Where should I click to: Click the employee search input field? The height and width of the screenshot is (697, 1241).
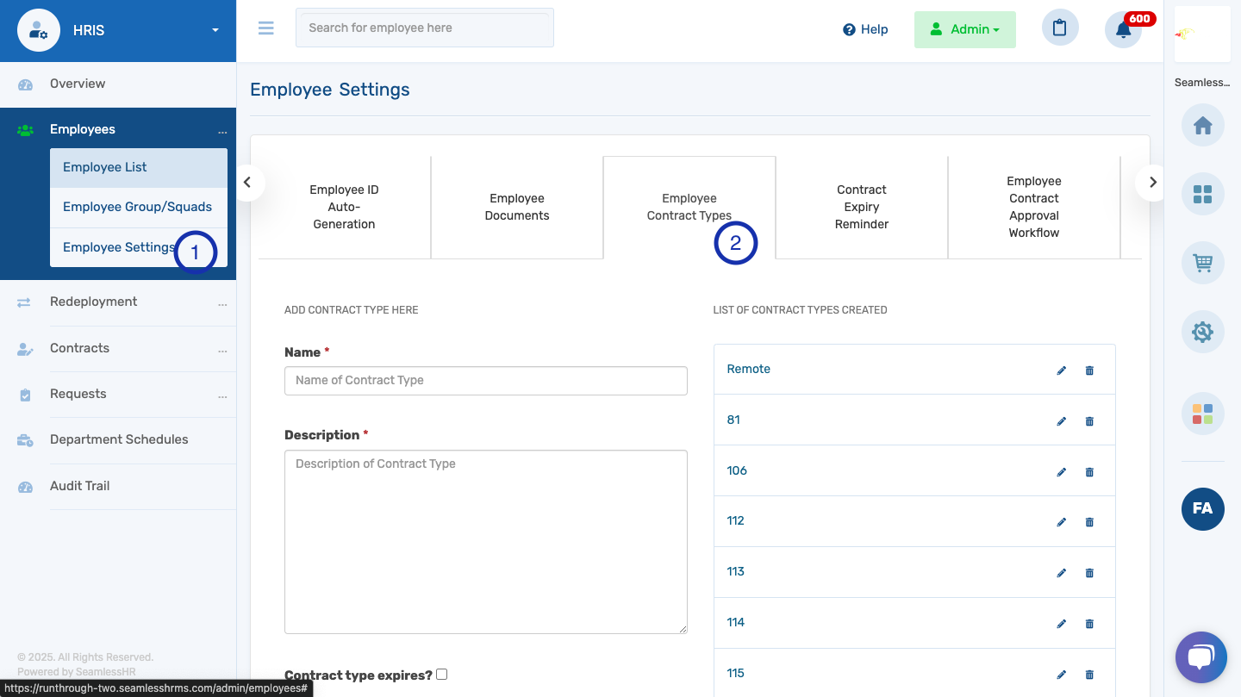pyautogui.click(x=424, y=28)
